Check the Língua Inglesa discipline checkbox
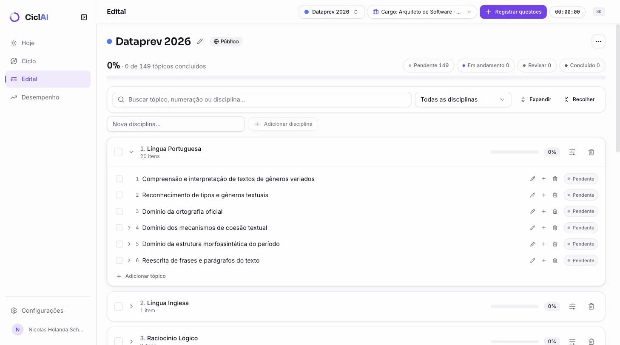The height and width of the screenshot is (345, 620). 119,306
